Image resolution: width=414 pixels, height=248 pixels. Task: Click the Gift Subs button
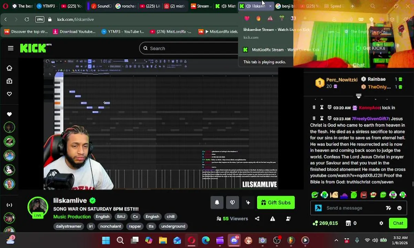(x=276, y=203)
